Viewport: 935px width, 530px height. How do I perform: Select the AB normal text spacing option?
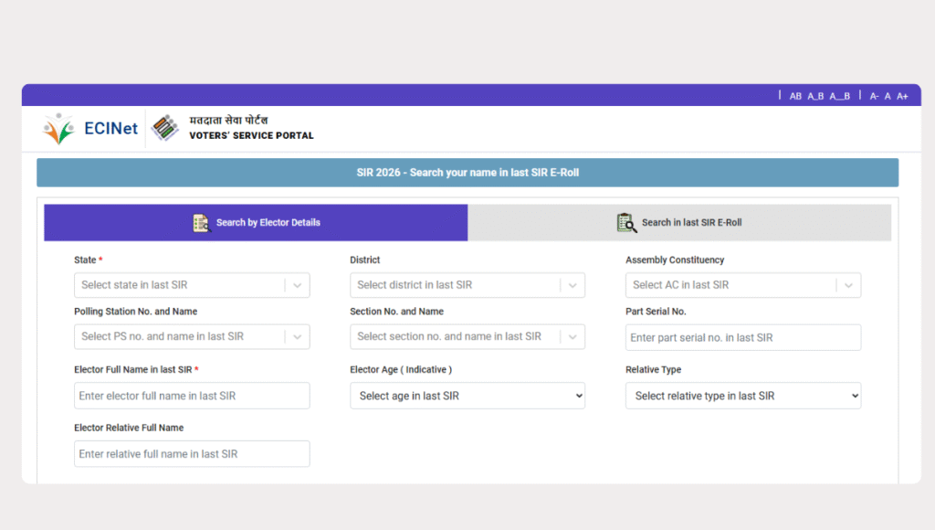click(795, 96)
